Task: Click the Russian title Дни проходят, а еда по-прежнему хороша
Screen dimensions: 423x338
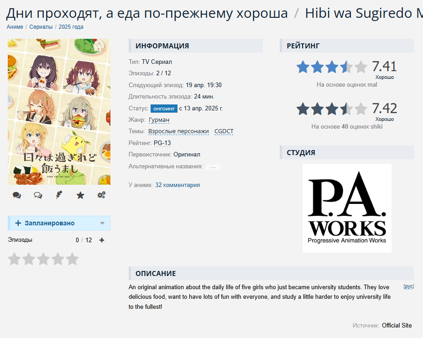Action: (x=147, y=13)
